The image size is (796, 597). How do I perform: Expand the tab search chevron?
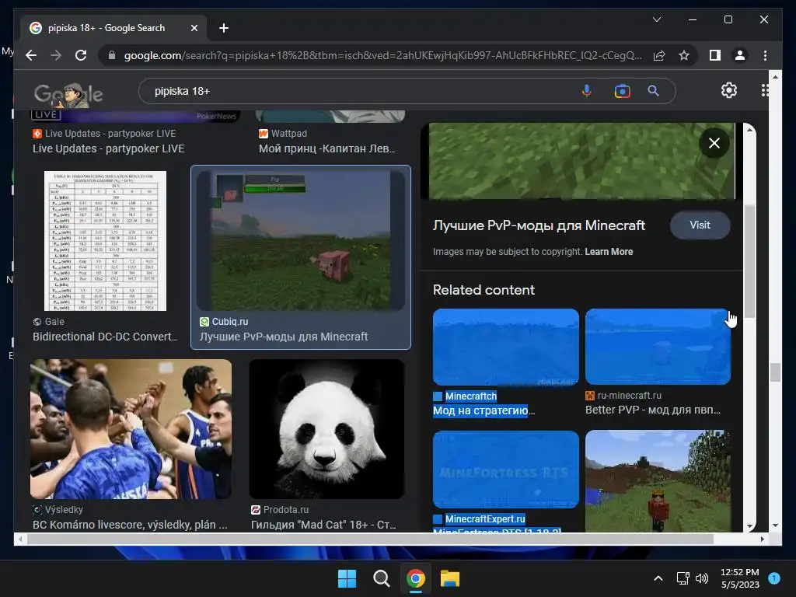point(656,19)
